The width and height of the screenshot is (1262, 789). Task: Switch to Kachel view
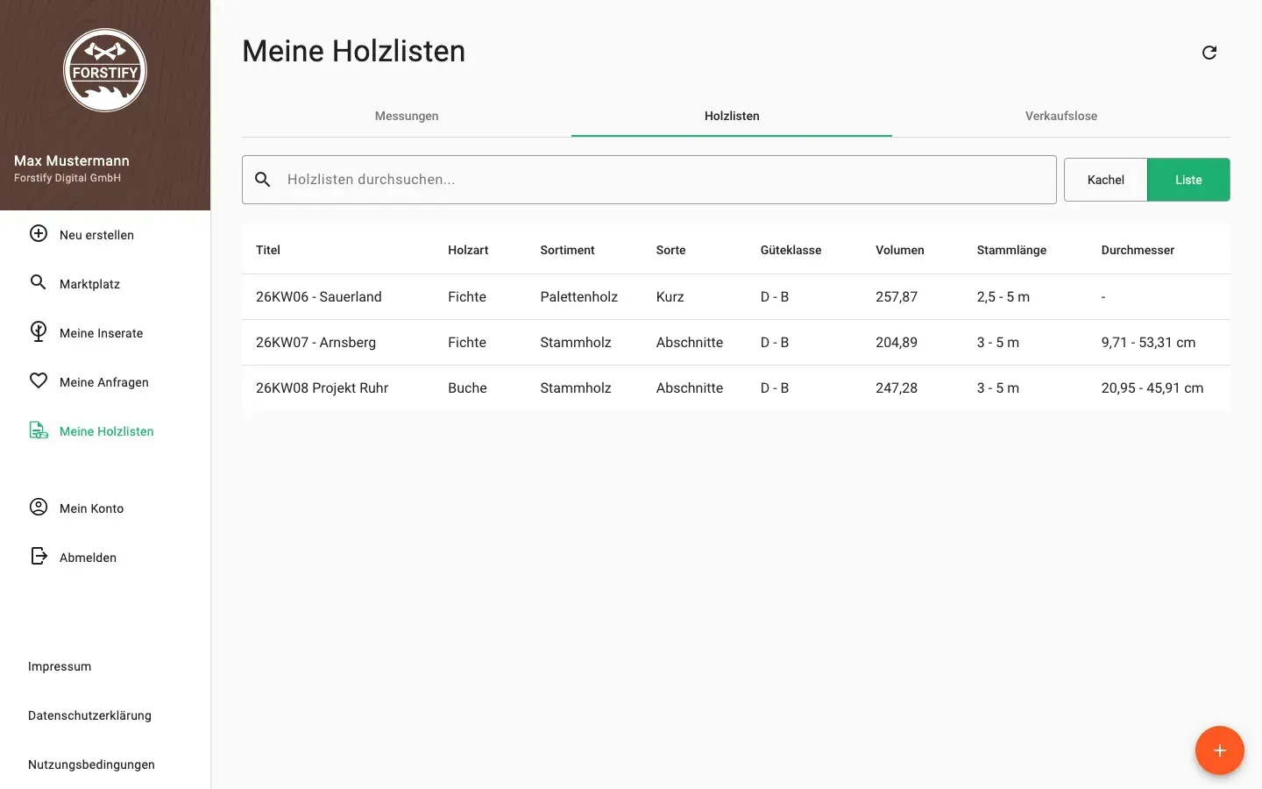tap(1106, 180)
